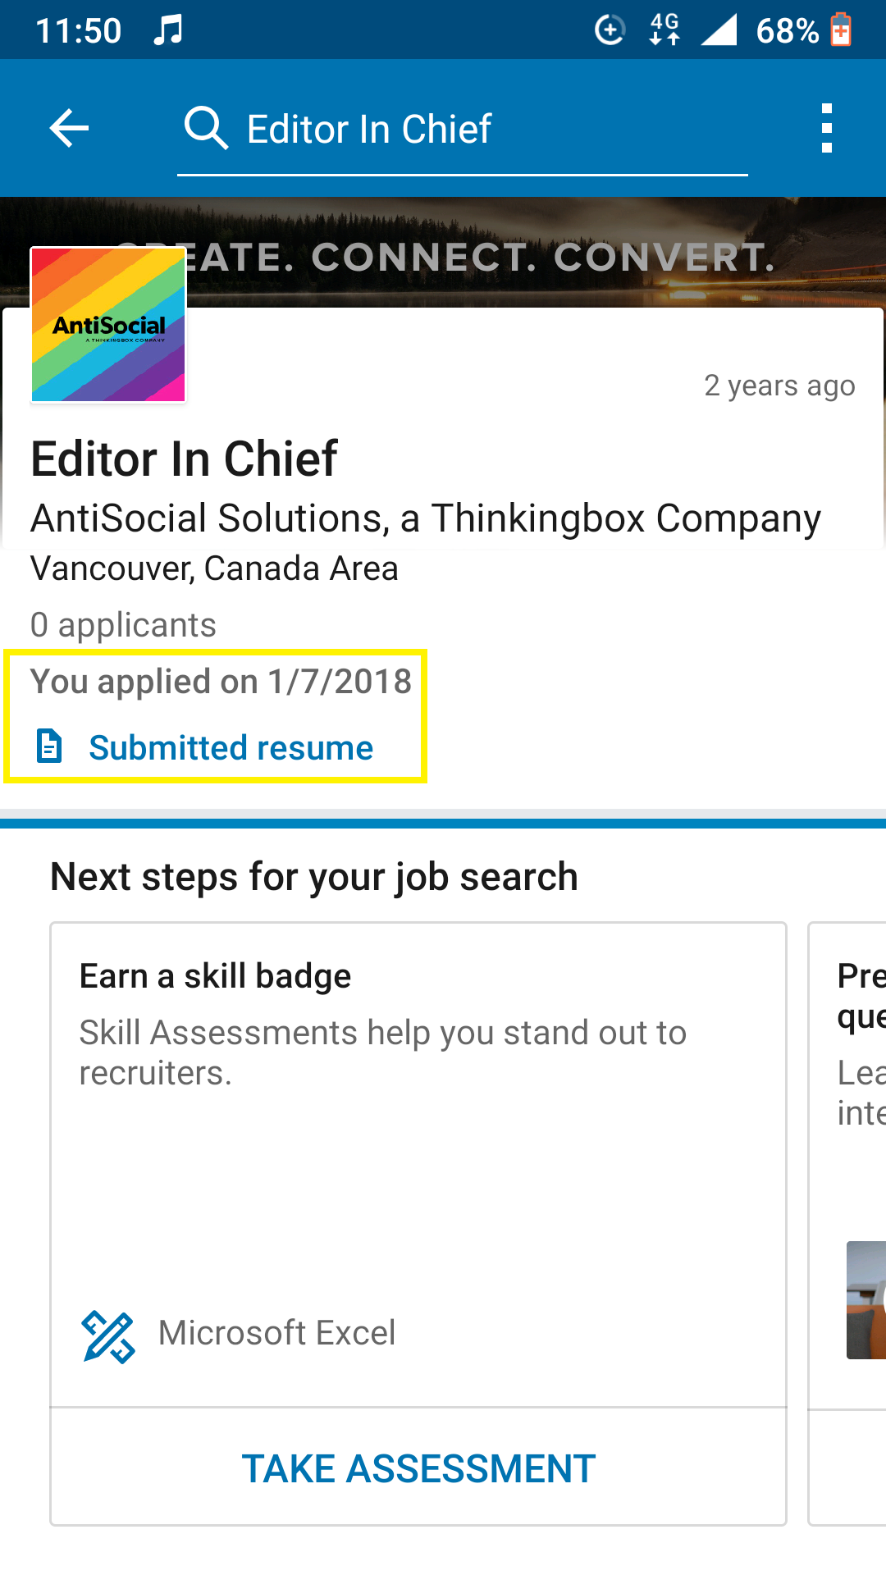Tap the music note status icon

pyautogui.click(x=168, y=30)
